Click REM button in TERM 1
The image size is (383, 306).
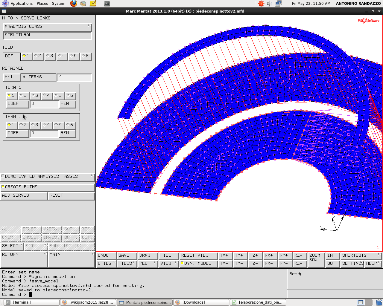pos(67,104)
